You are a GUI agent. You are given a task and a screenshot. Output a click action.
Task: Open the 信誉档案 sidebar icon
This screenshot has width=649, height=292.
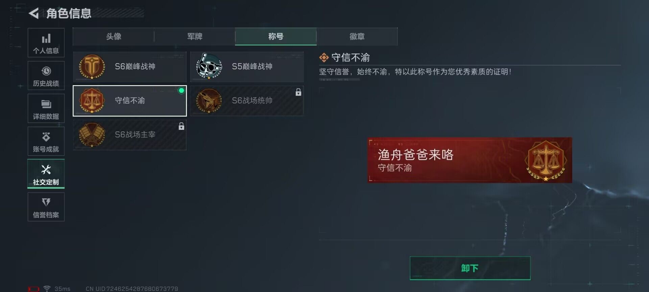(46, 202)
